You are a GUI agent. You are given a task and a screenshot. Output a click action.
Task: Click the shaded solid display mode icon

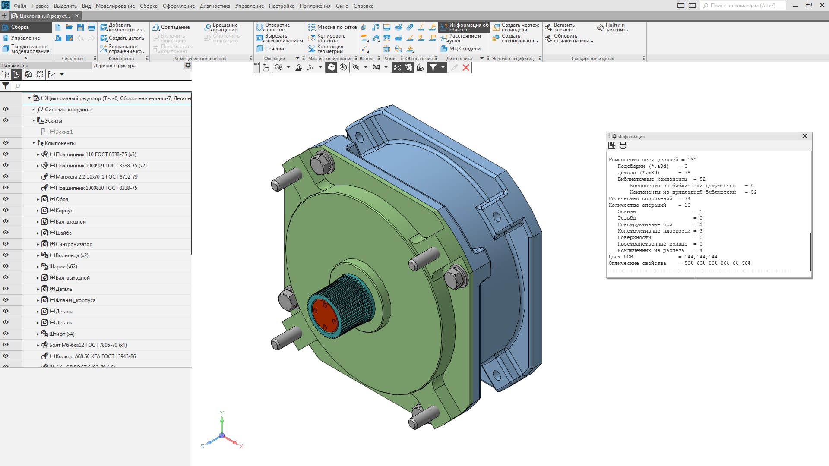pyautogui.click(x=331, y=67)
